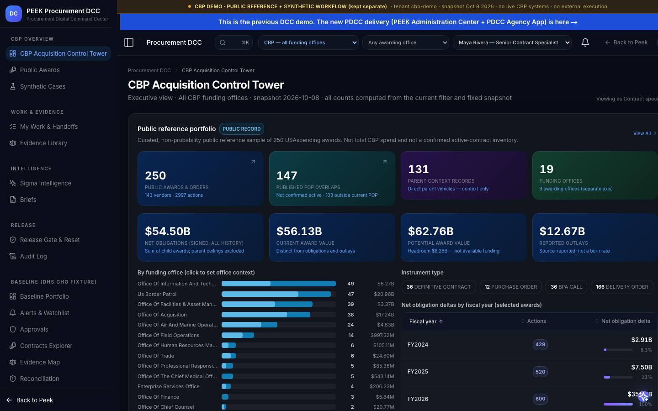Click the Audit Log icon
The width and height of the screenshot is (658, 411).
(x=13, y=256)
